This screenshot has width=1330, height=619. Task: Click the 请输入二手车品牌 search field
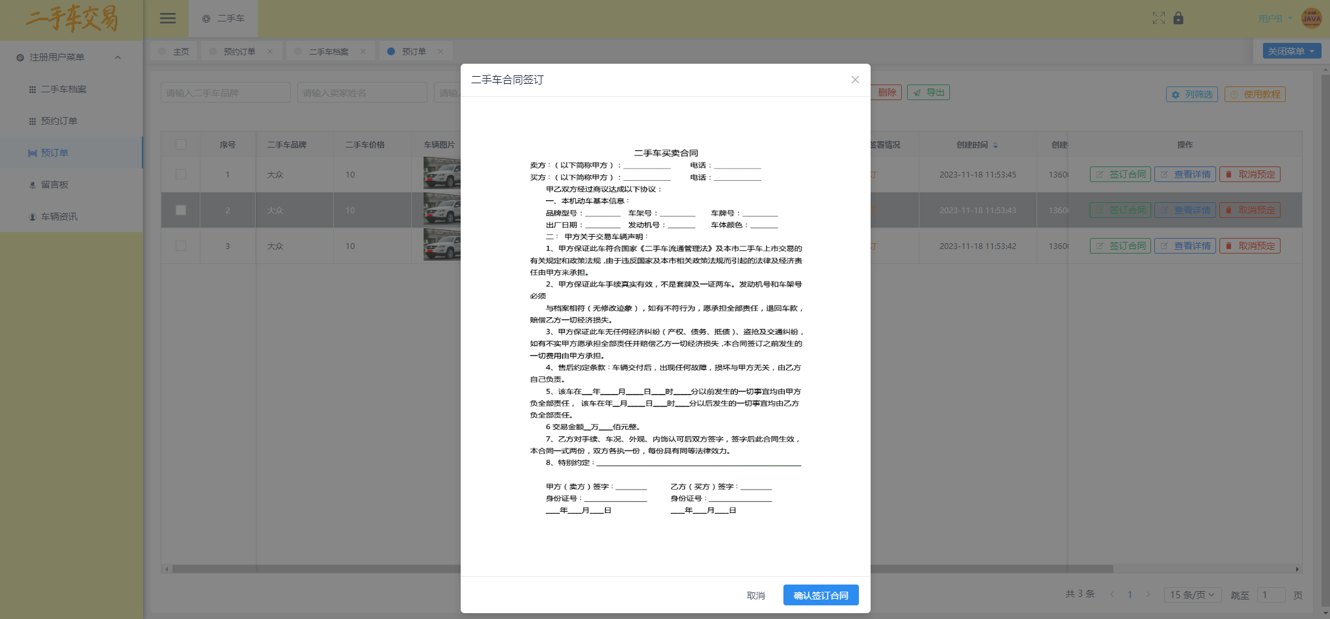pos(226,92)
